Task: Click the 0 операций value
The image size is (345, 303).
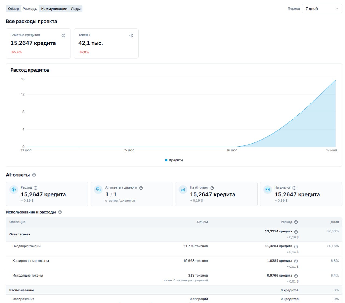Action: [x=199, y=299]
